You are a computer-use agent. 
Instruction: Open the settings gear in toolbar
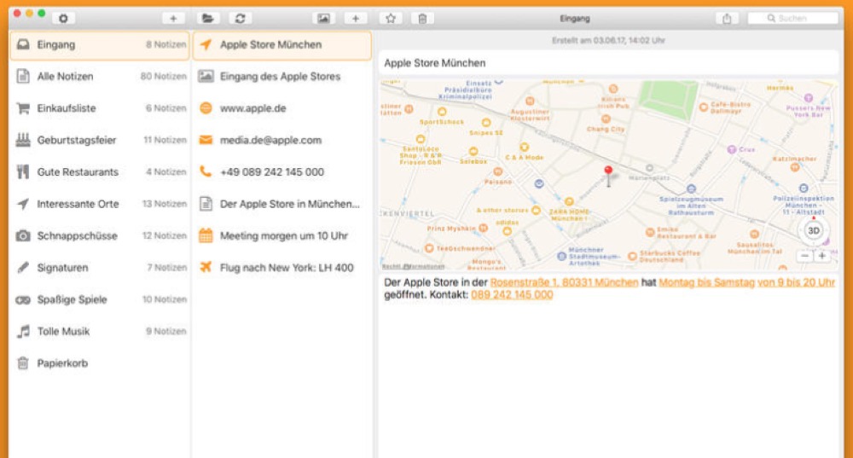62,18
